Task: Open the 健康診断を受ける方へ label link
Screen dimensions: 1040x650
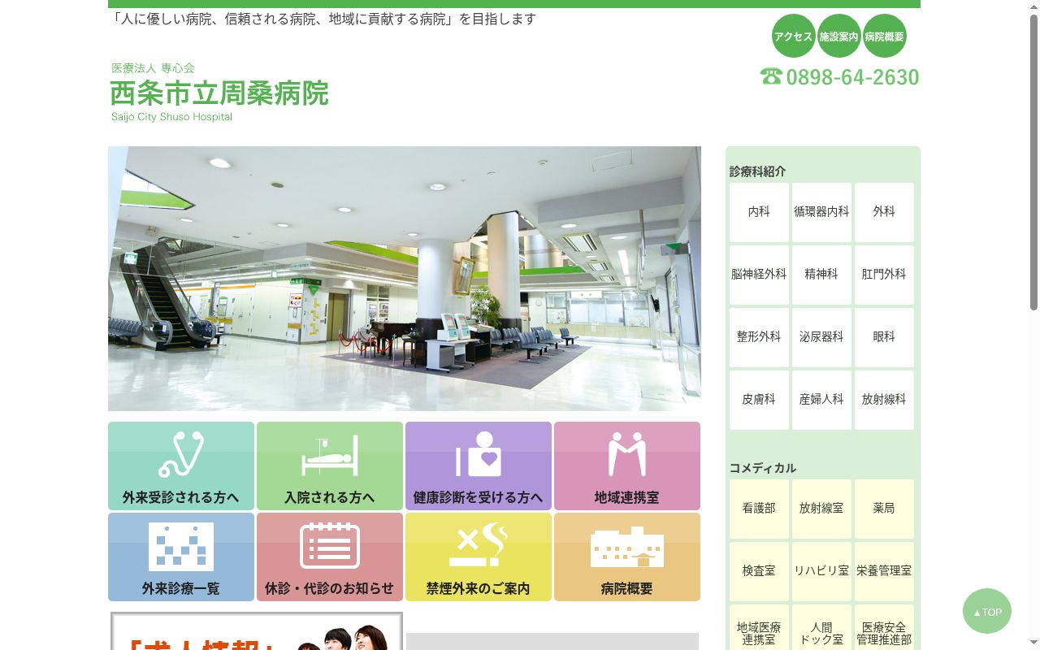Action: pos(479,497)
